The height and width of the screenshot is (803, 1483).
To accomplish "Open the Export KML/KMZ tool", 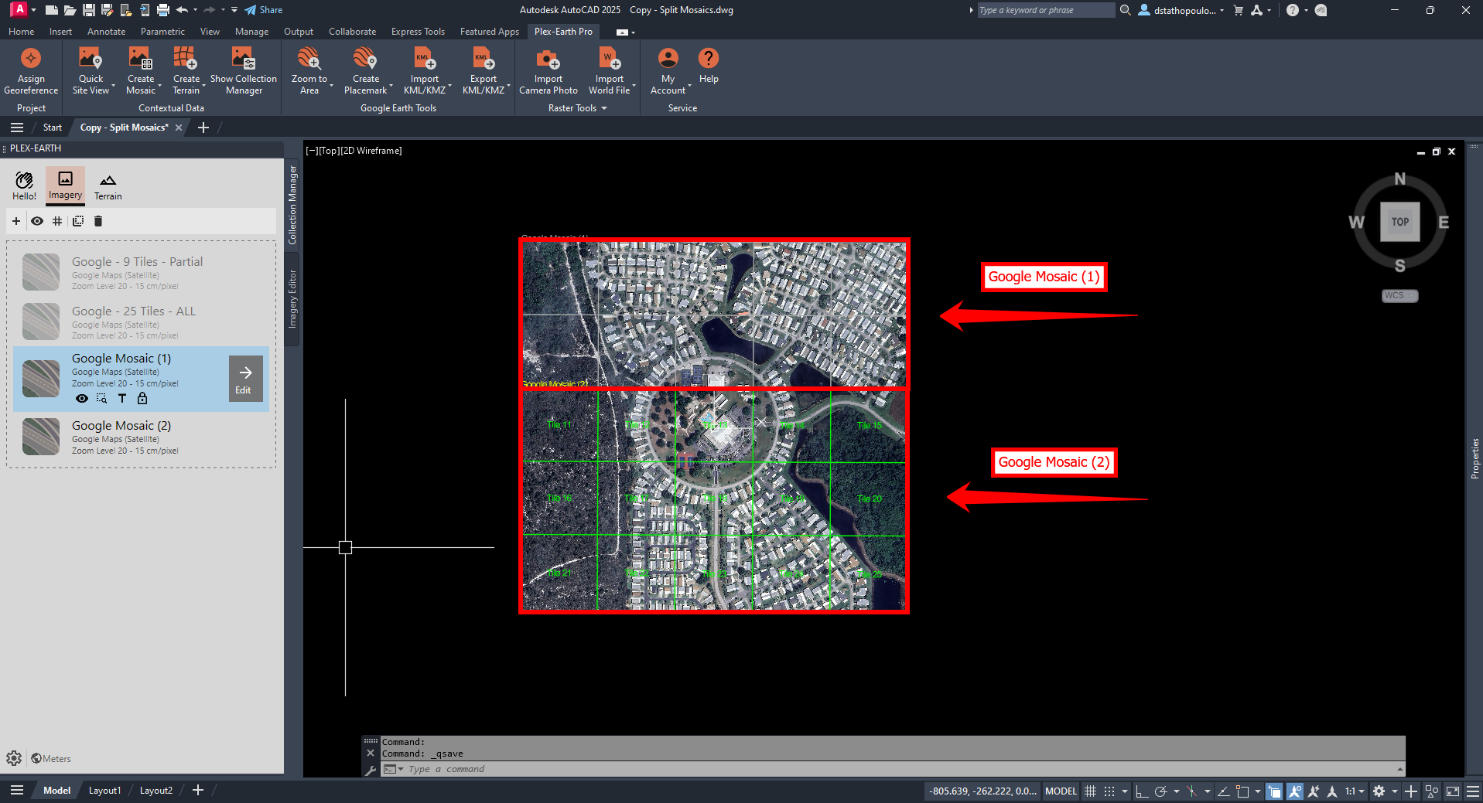I will (483, 71).
